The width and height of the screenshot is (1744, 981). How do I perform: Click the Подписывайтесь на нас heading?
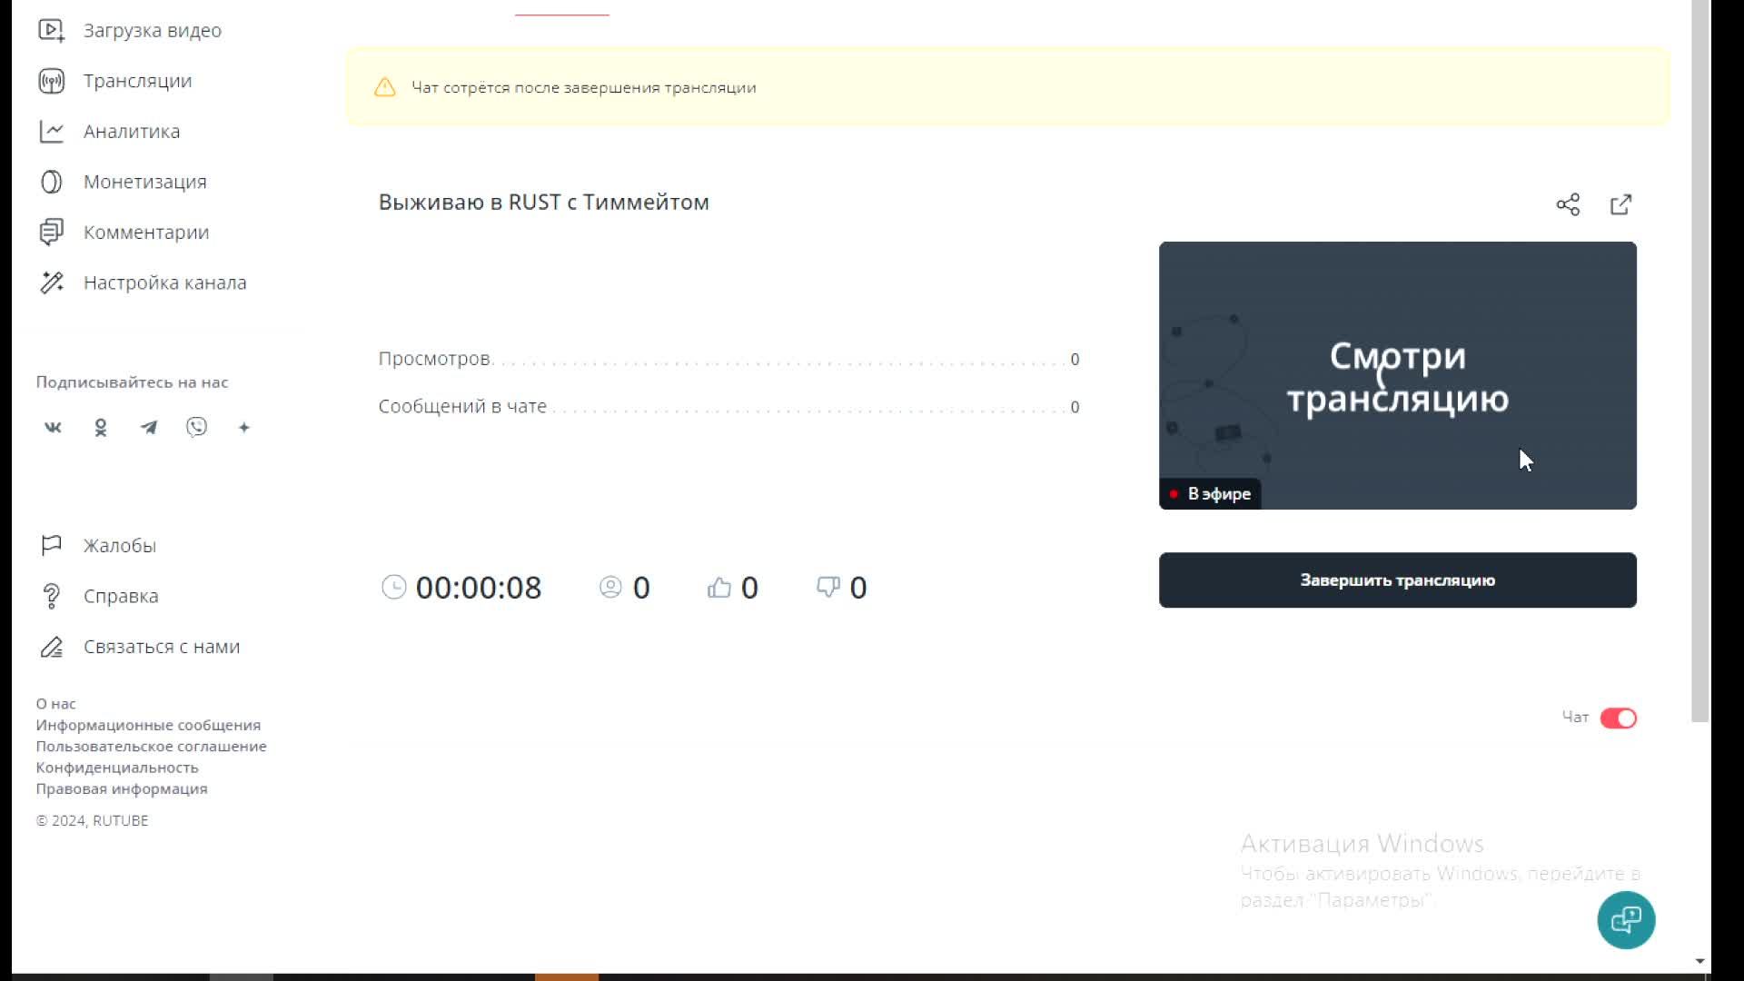click(133, 382)
